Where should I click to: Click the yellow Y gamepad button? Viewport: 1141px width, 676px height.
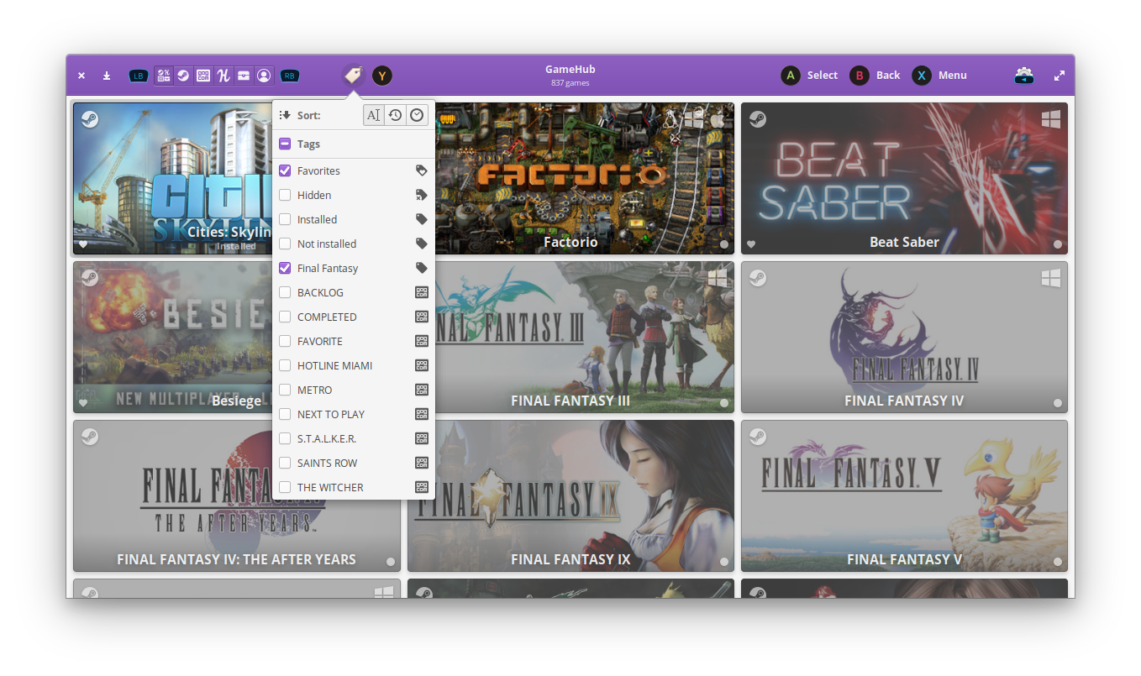click(x=382, y=76)
